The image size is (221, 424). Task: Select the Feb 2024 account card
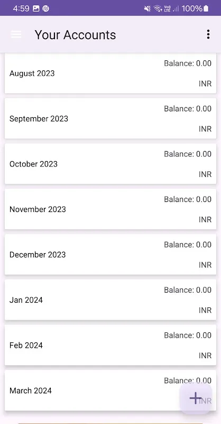111,345
